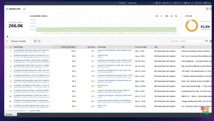Click the magnifier icon in Quick Filter
This screenshot has width=214, height=121.
tap(167, 41)
